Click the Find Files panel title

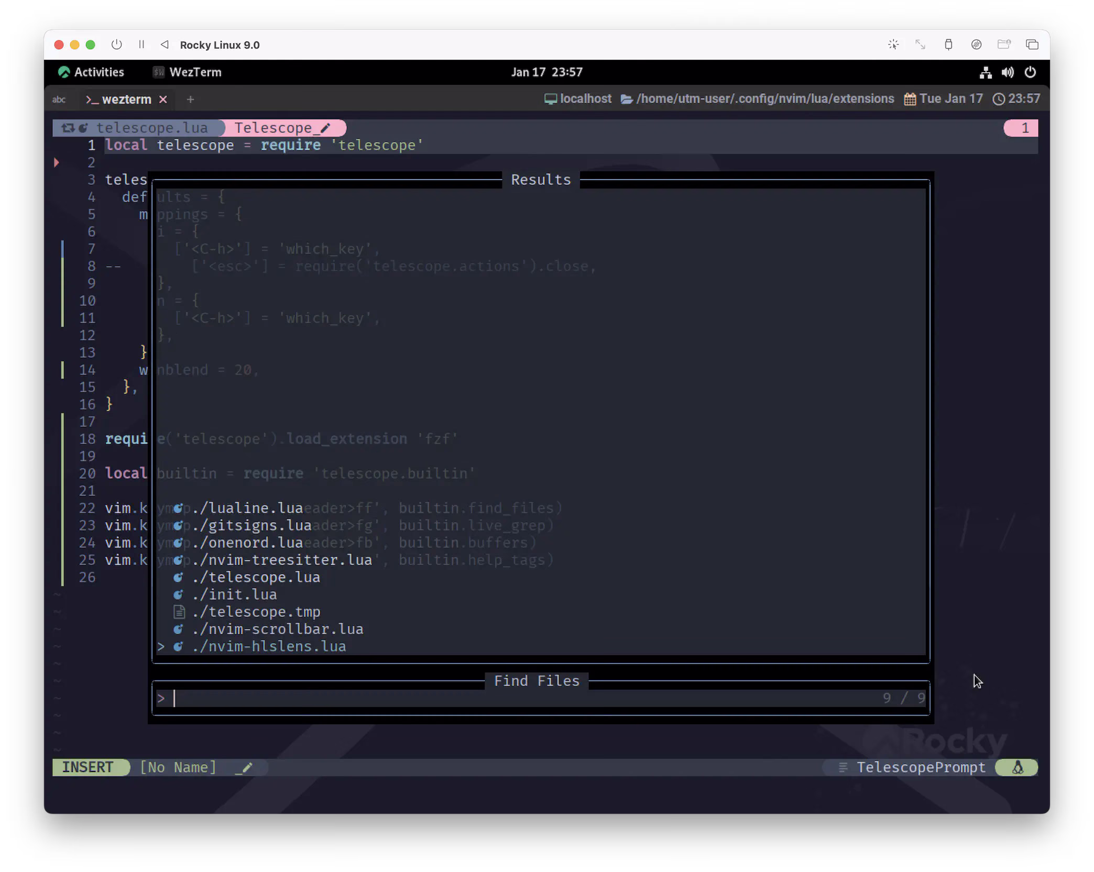[537, 681]
